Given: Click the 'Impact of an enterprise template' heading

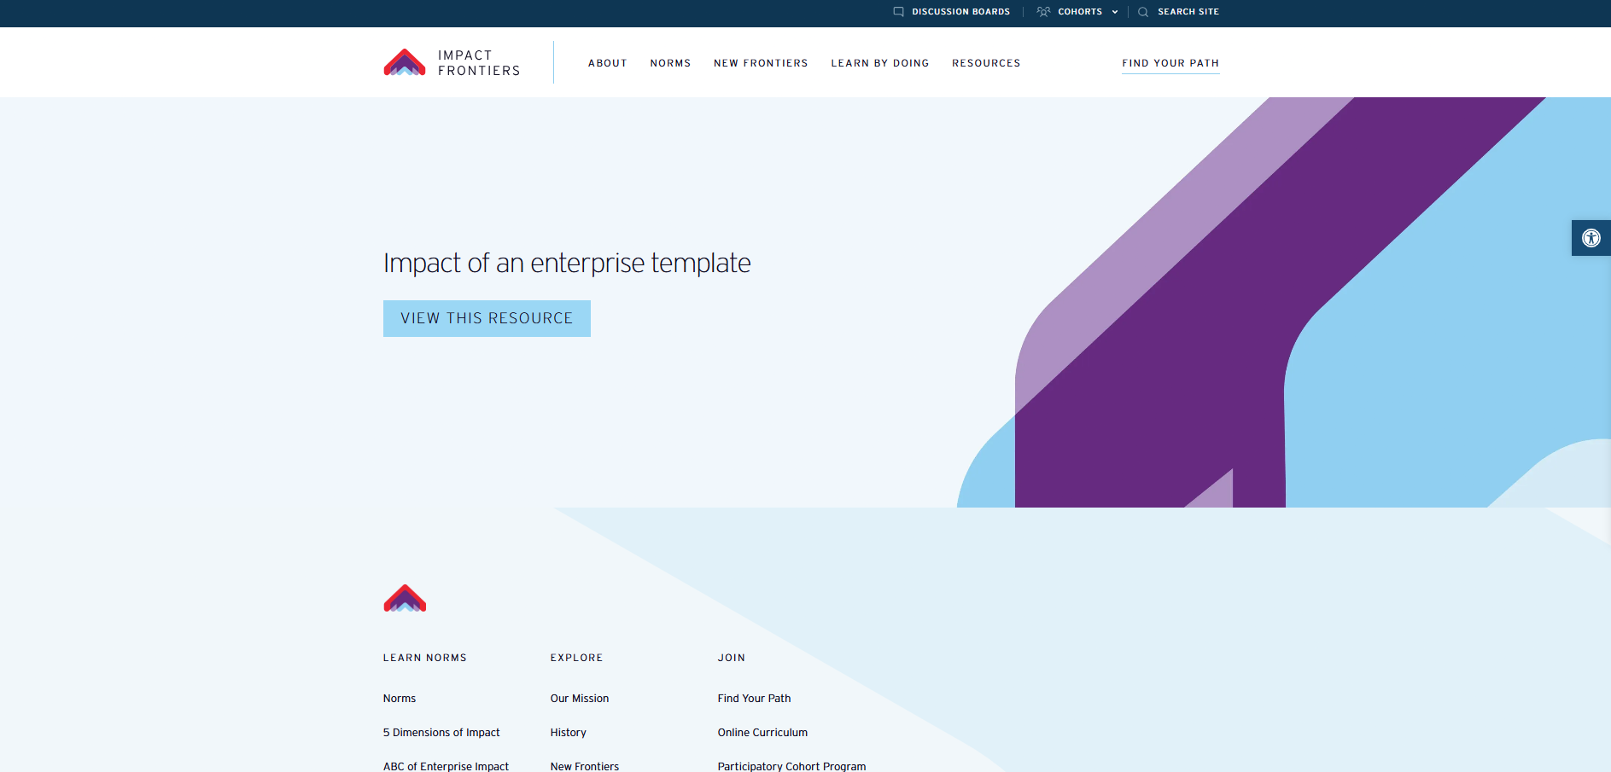Looking at the screenshot, I should tap(567, 263).
